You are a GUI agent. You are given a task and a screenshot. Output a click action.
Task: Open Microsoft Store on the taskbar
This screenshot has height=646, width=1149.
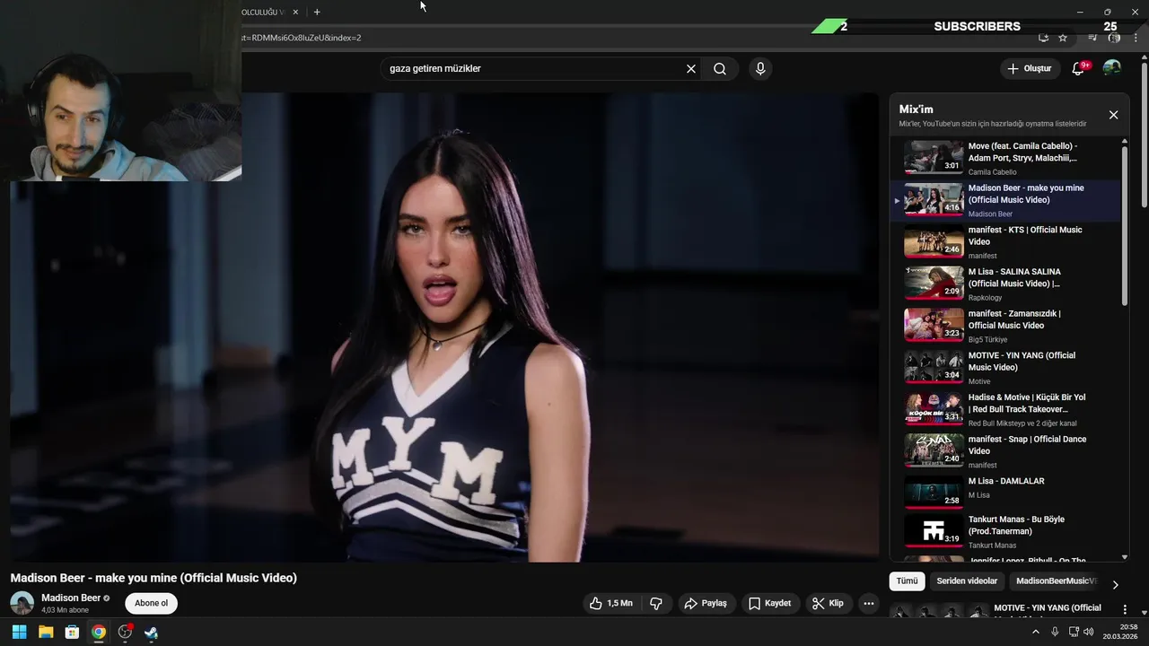point(72,632)
